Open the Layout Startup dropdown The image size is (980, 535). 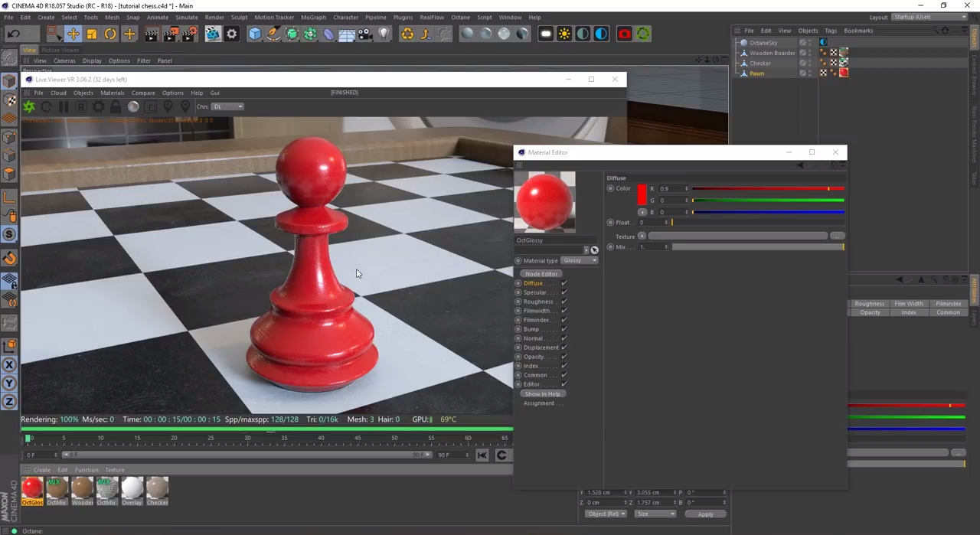[x=929, y=17]
